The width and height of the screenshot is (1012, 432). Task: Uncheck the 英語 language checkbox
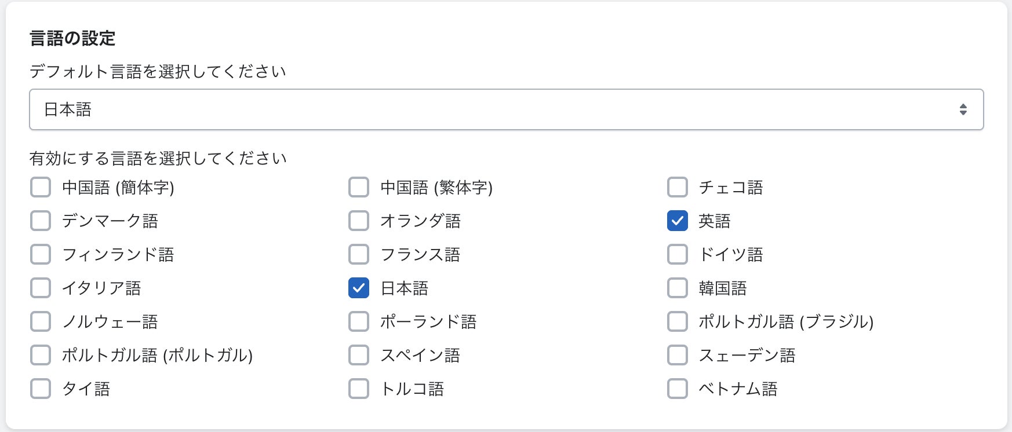tap(678, 221)
